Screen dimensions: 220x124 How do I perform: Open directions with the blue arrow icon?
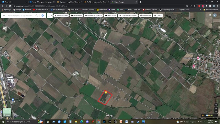click(x=43, y=16)
